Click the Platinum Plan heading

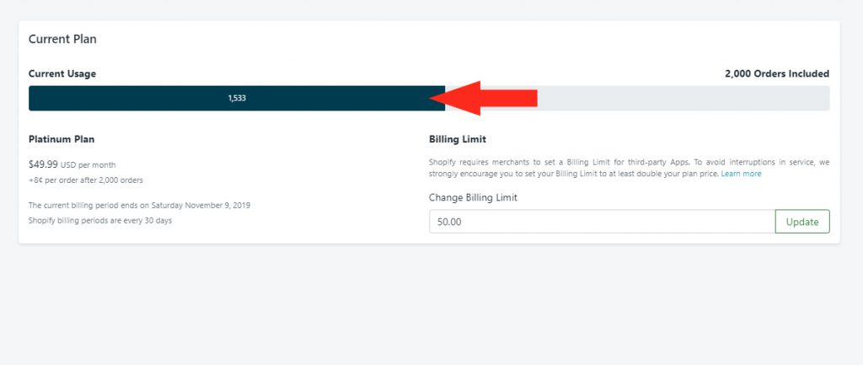tap(67, 139)
